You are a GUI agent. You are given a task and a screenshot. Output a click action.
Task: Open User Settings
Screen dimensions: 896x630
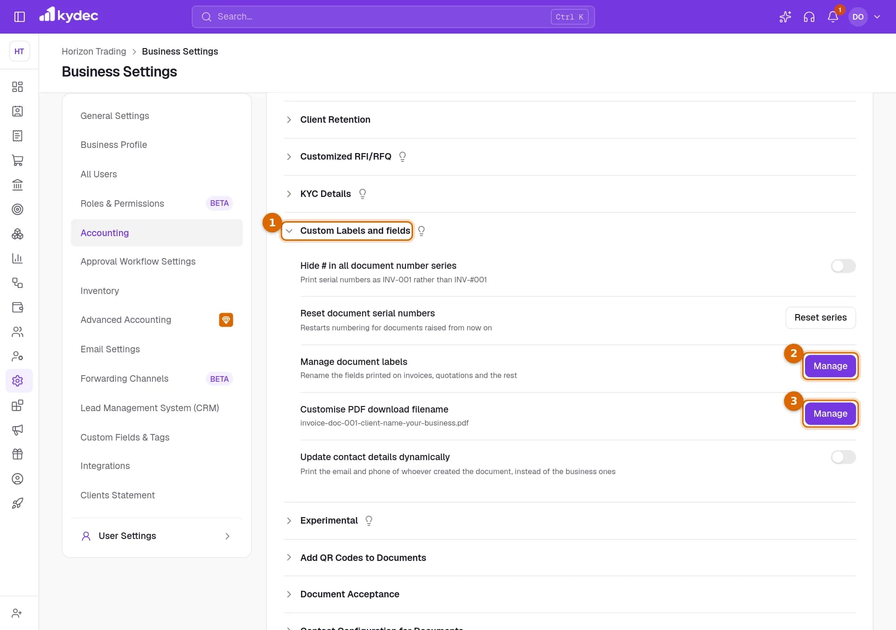(x=157, y=536)
